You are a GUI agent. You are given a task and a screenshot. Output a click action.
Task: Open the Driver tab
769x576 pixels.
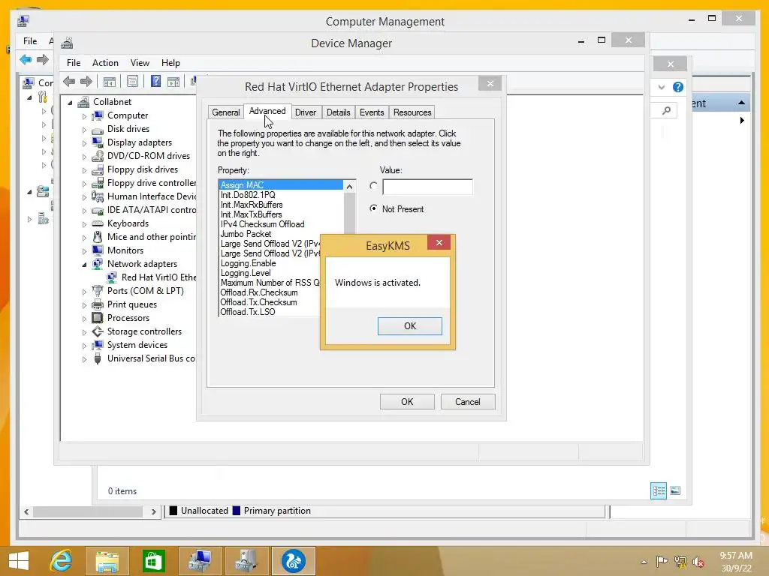(x=306, y=112)
